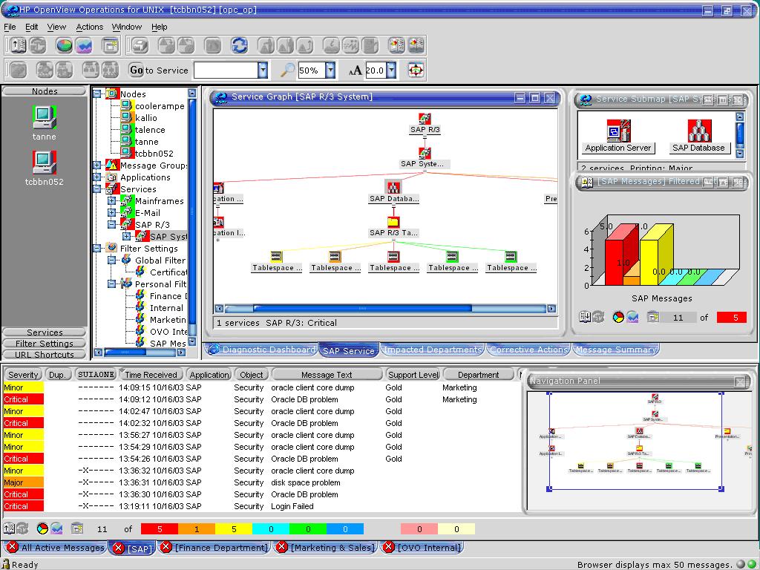The height and width of the screenshot is (570, 760).
Task: Click the Go button beside 'to Service'
Action: (x=136, y=71)
